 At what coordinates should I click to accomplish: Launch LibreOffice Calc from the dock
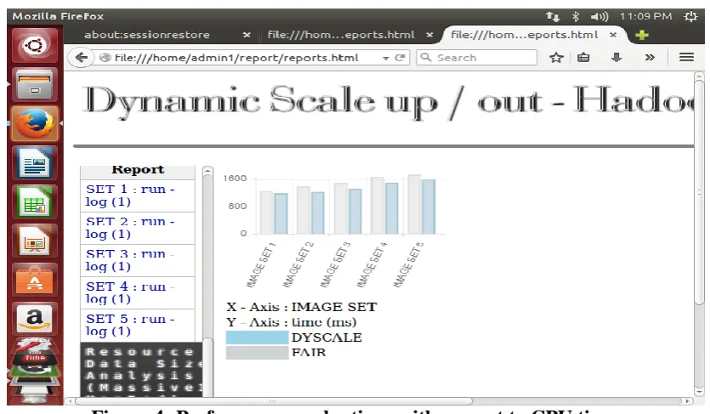coord(35,201)
